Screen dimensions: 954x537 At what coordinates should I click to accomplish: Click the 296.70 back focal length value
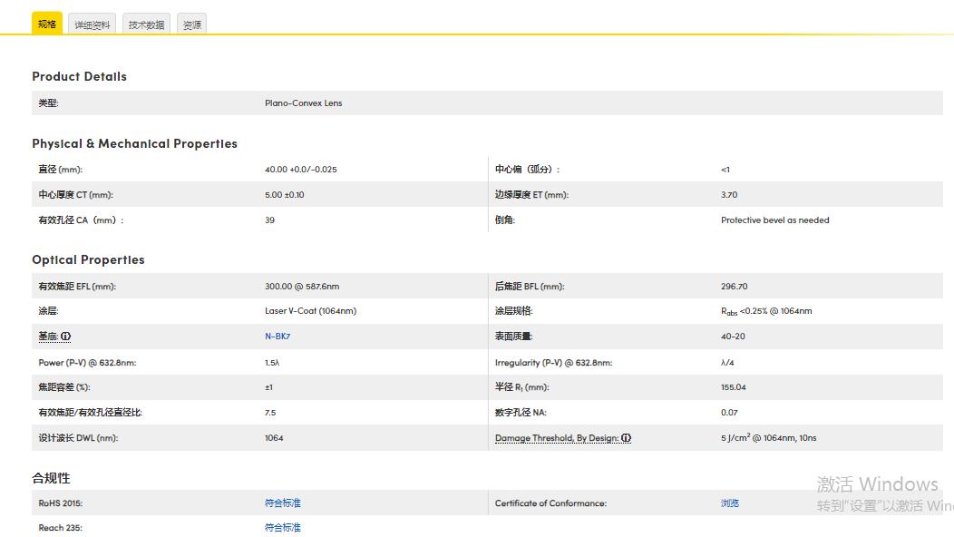click(735, 287)
